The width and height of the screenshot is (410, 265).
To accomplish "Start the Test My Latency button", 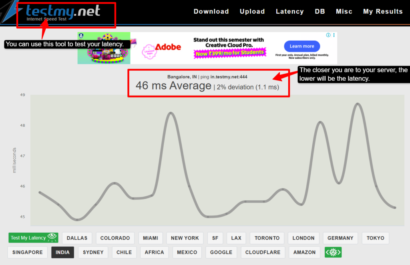I will tap(33, 238).
